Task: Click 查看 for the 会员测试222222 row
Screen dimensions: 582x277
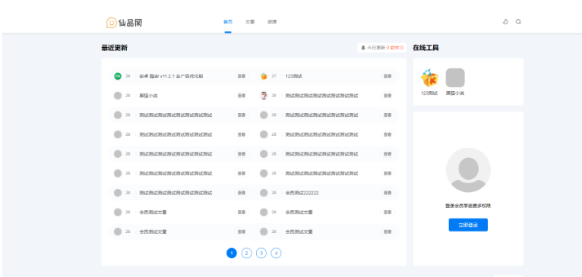Action: point(387,193)
